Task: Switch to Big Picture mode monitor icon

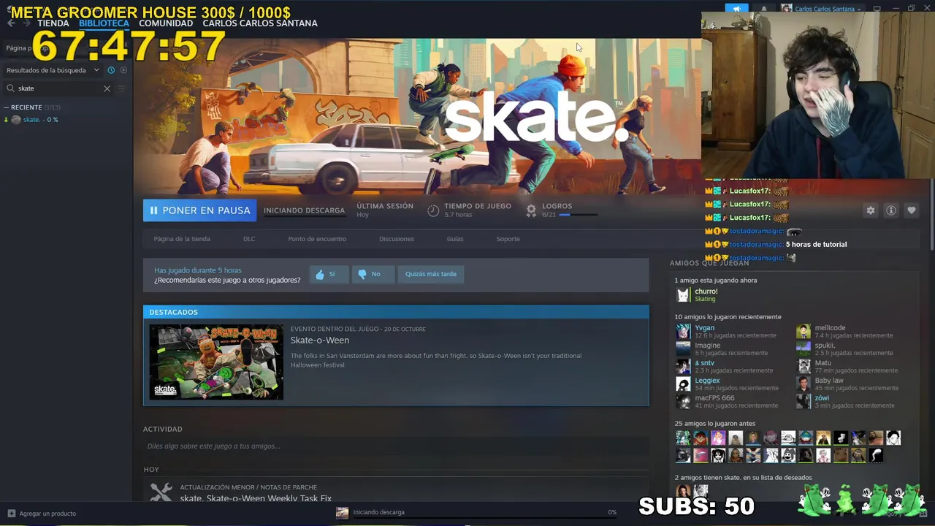Action: tap(877, 9)
